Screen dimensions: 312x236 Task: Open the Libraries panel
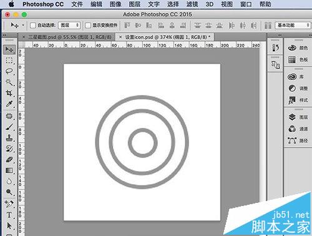point(296,77)
